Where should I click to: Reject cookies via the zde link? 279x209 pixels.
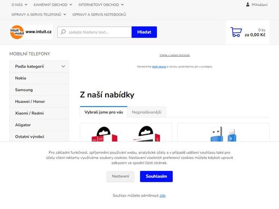coord(162,195)
